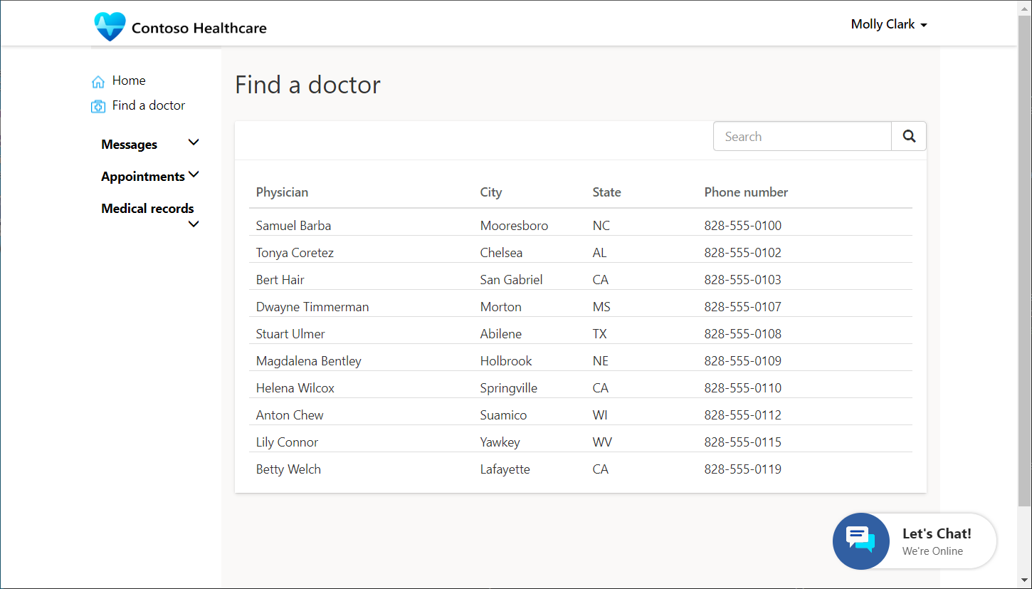
Task: Click city Holbrook
Action: 506,361
